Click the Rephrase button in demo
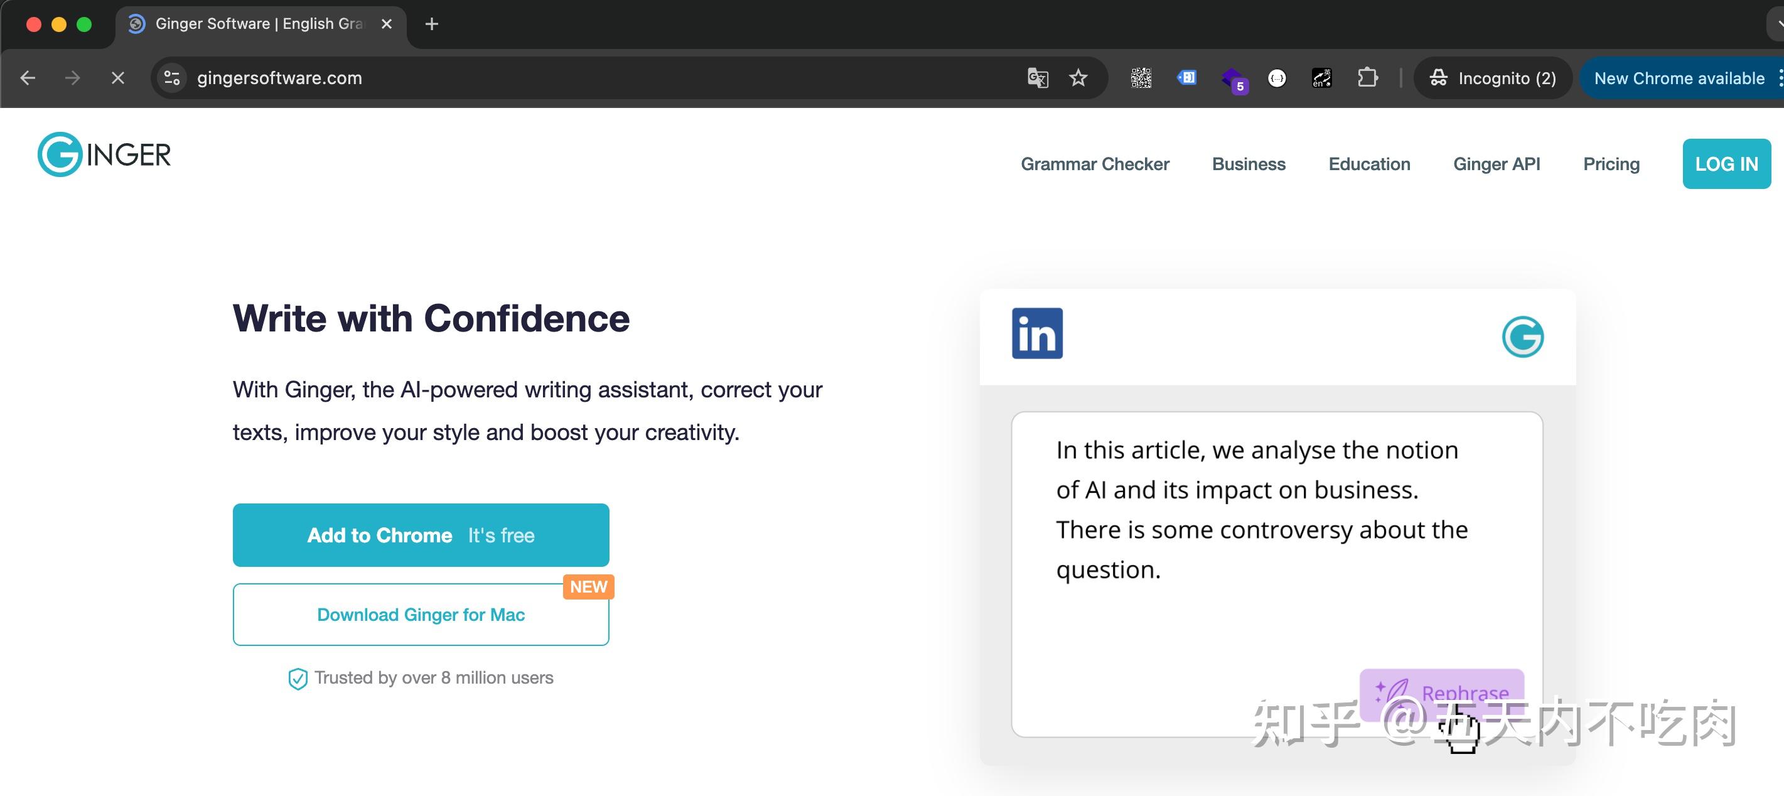 pos(1441,693)
